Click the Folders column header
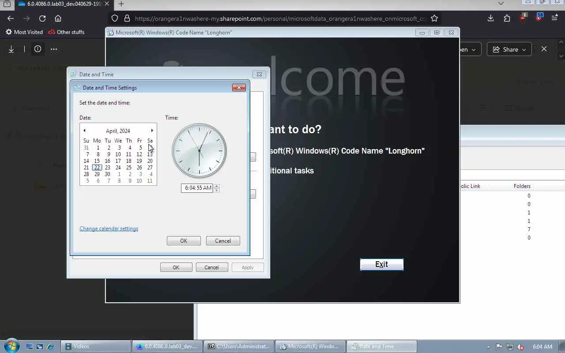Screen dimensions: 565x353 tap(522, 186)
